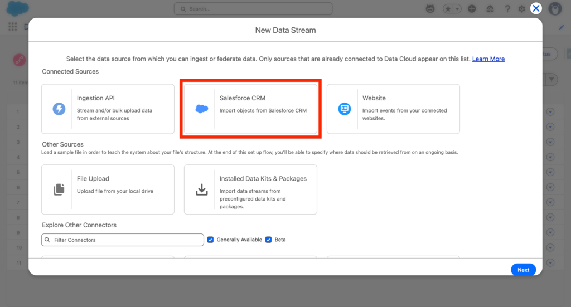
Task: Close the New Data Stream dialog
Action: point(536,8)
